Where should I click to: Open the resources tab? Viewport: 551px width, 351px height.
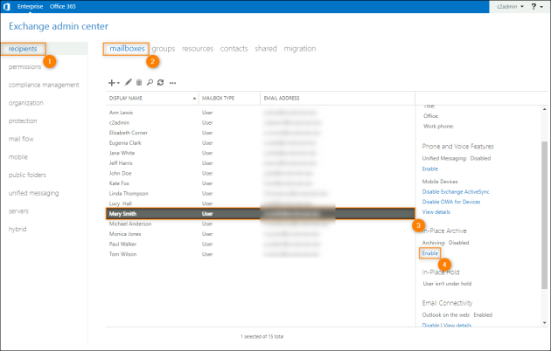(x=198, y=49)
